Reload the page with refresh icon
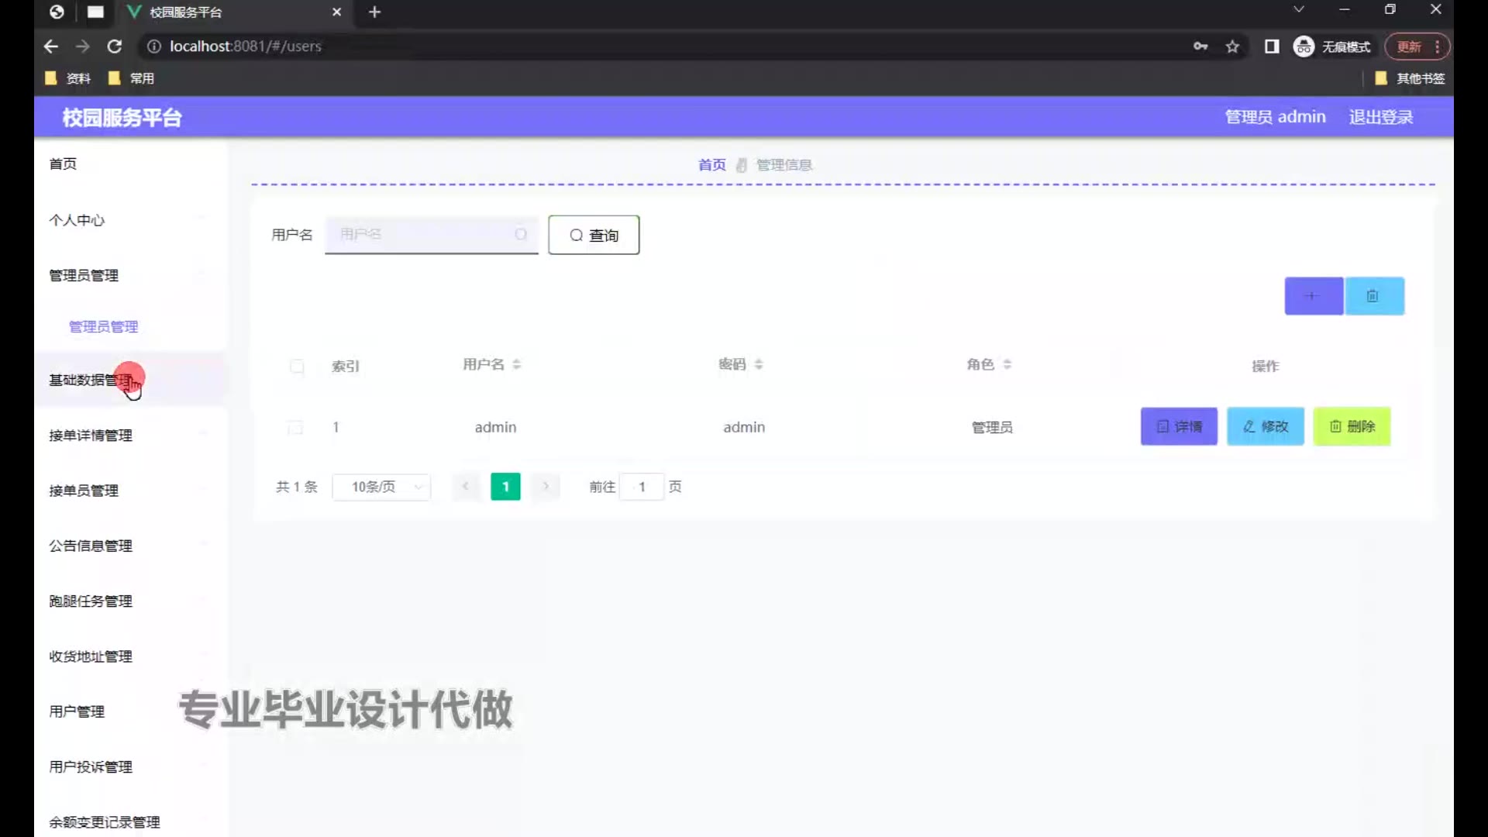This screenshot has height=837, width=1488. point(115,46)
